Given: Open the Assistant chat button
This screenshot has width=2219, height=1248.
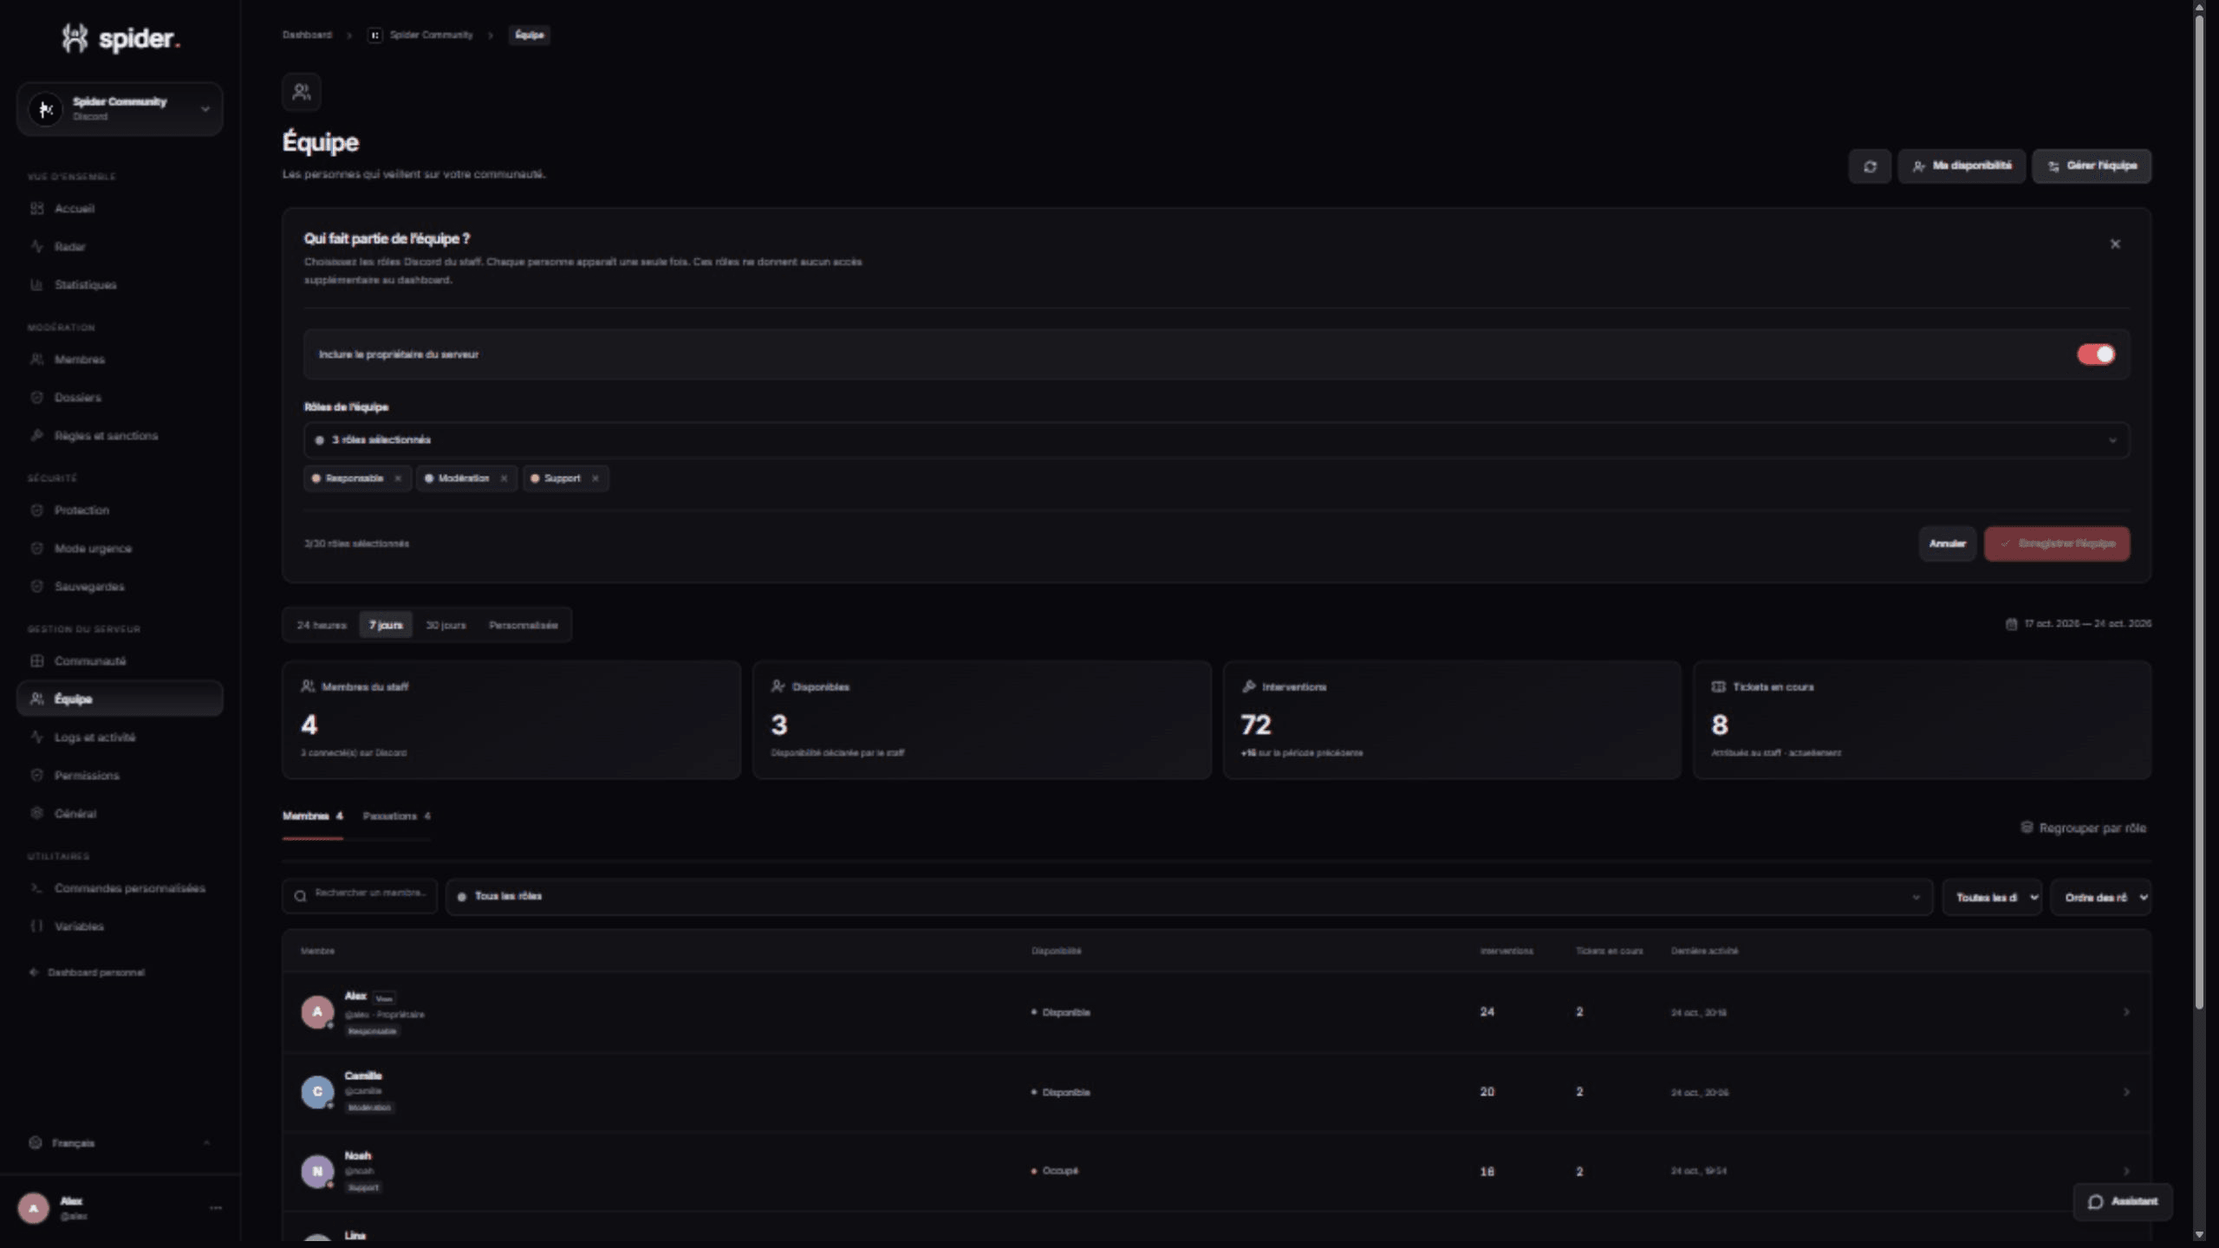Looking at the screenshot, I should (2122, 1201).
